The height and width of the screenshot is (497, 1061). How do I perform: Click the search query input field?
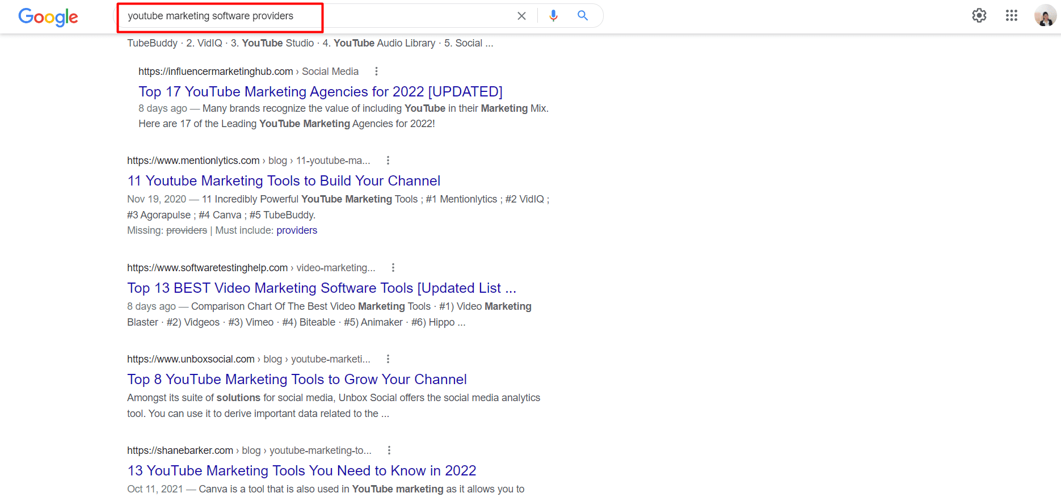tap(318, 16)
